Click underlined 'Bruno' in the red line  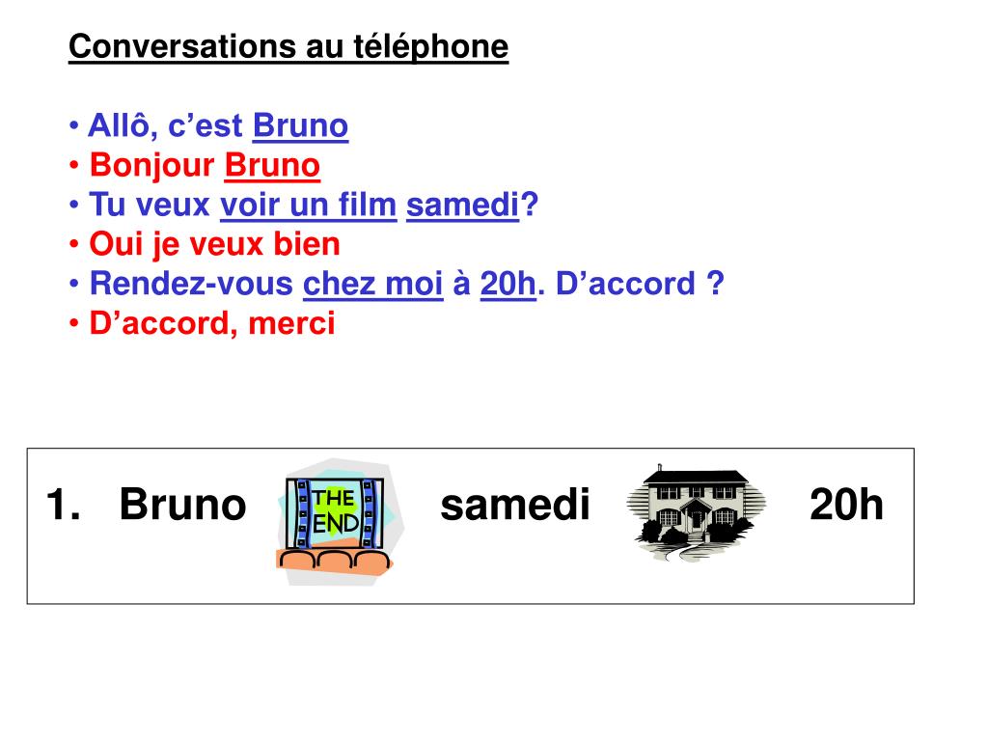click(x=272, y=165)
